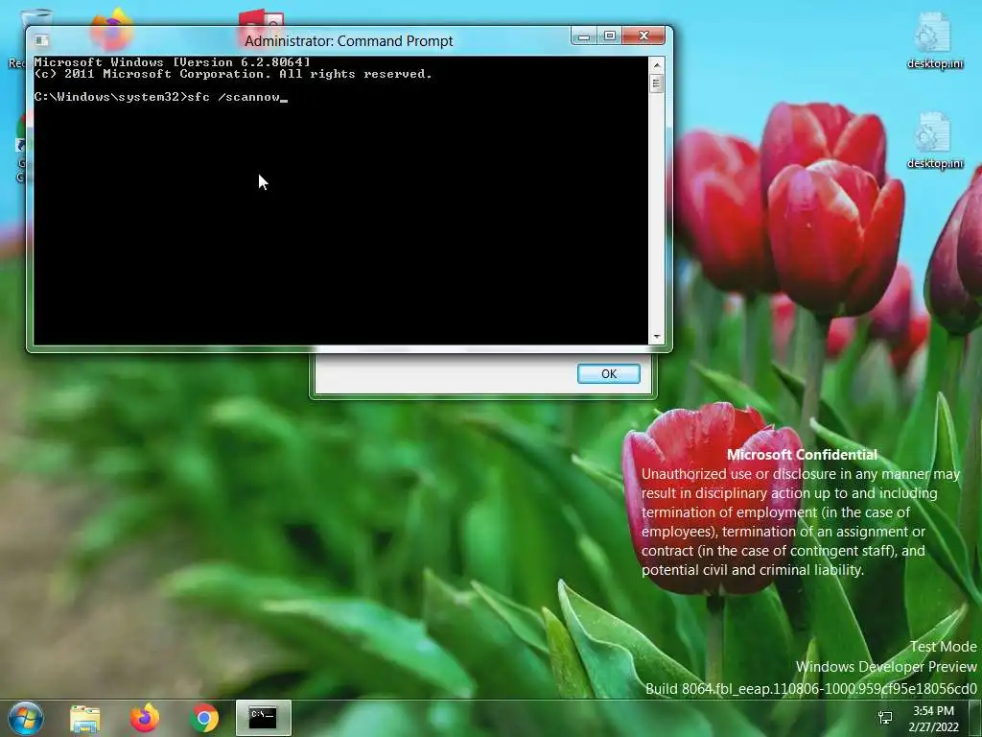Viewport: 982px width, 737px height.
Task: Select the second desktop.ini desktop icon
Action: click(x=934, y=141)
